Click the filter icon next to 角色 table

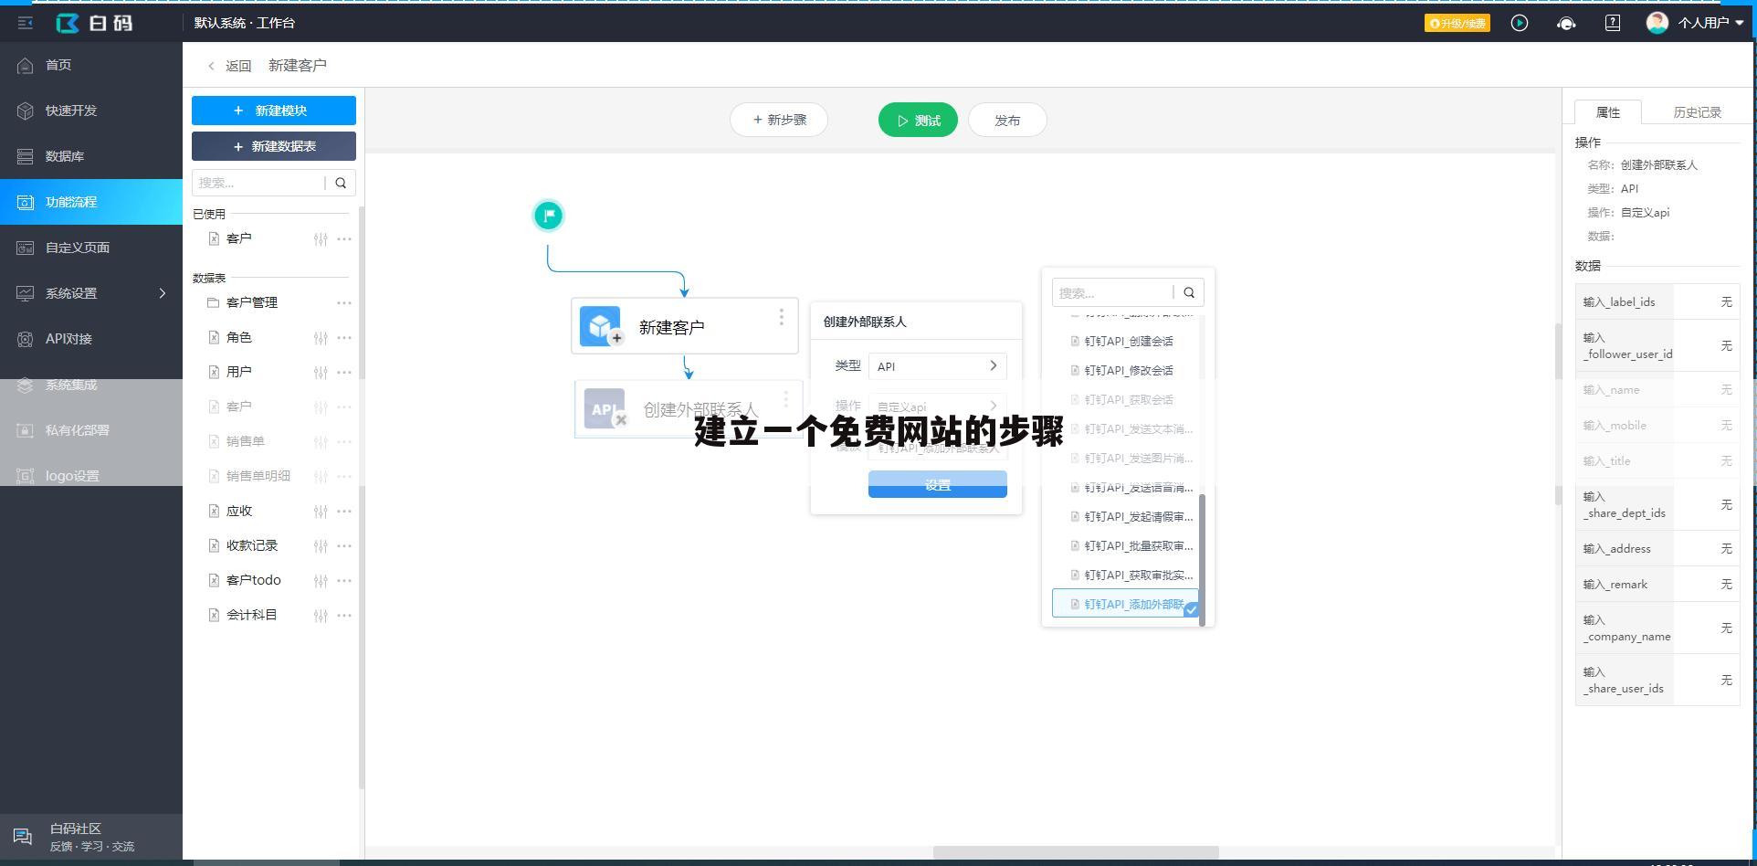[x=321, y=337]
